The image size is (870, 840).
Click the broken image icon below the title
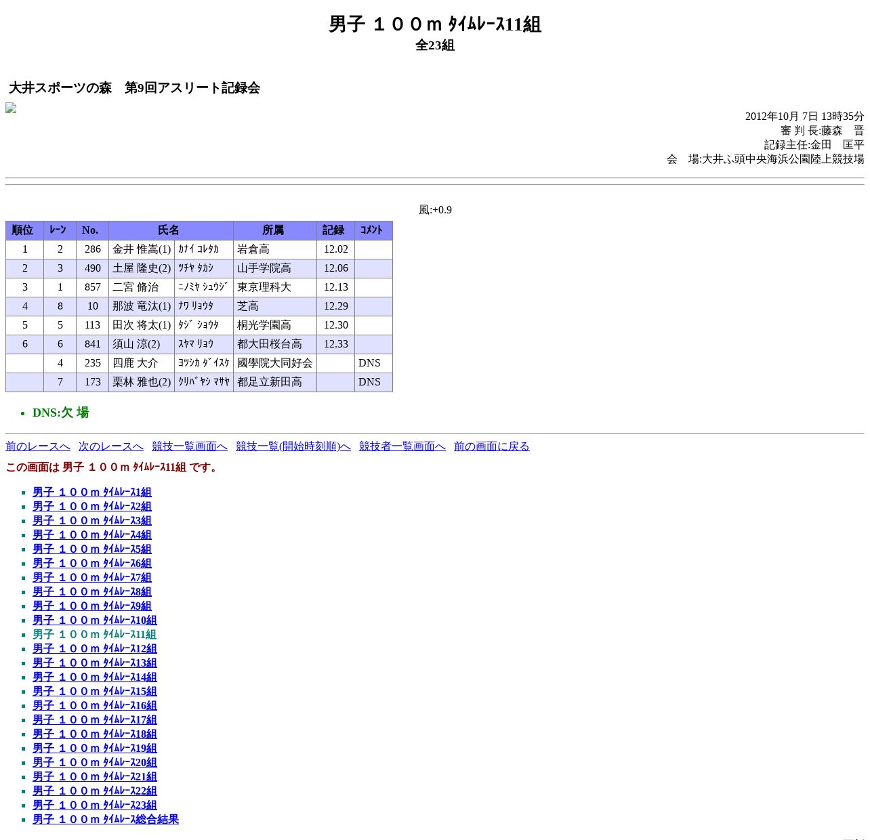point(11,108)
